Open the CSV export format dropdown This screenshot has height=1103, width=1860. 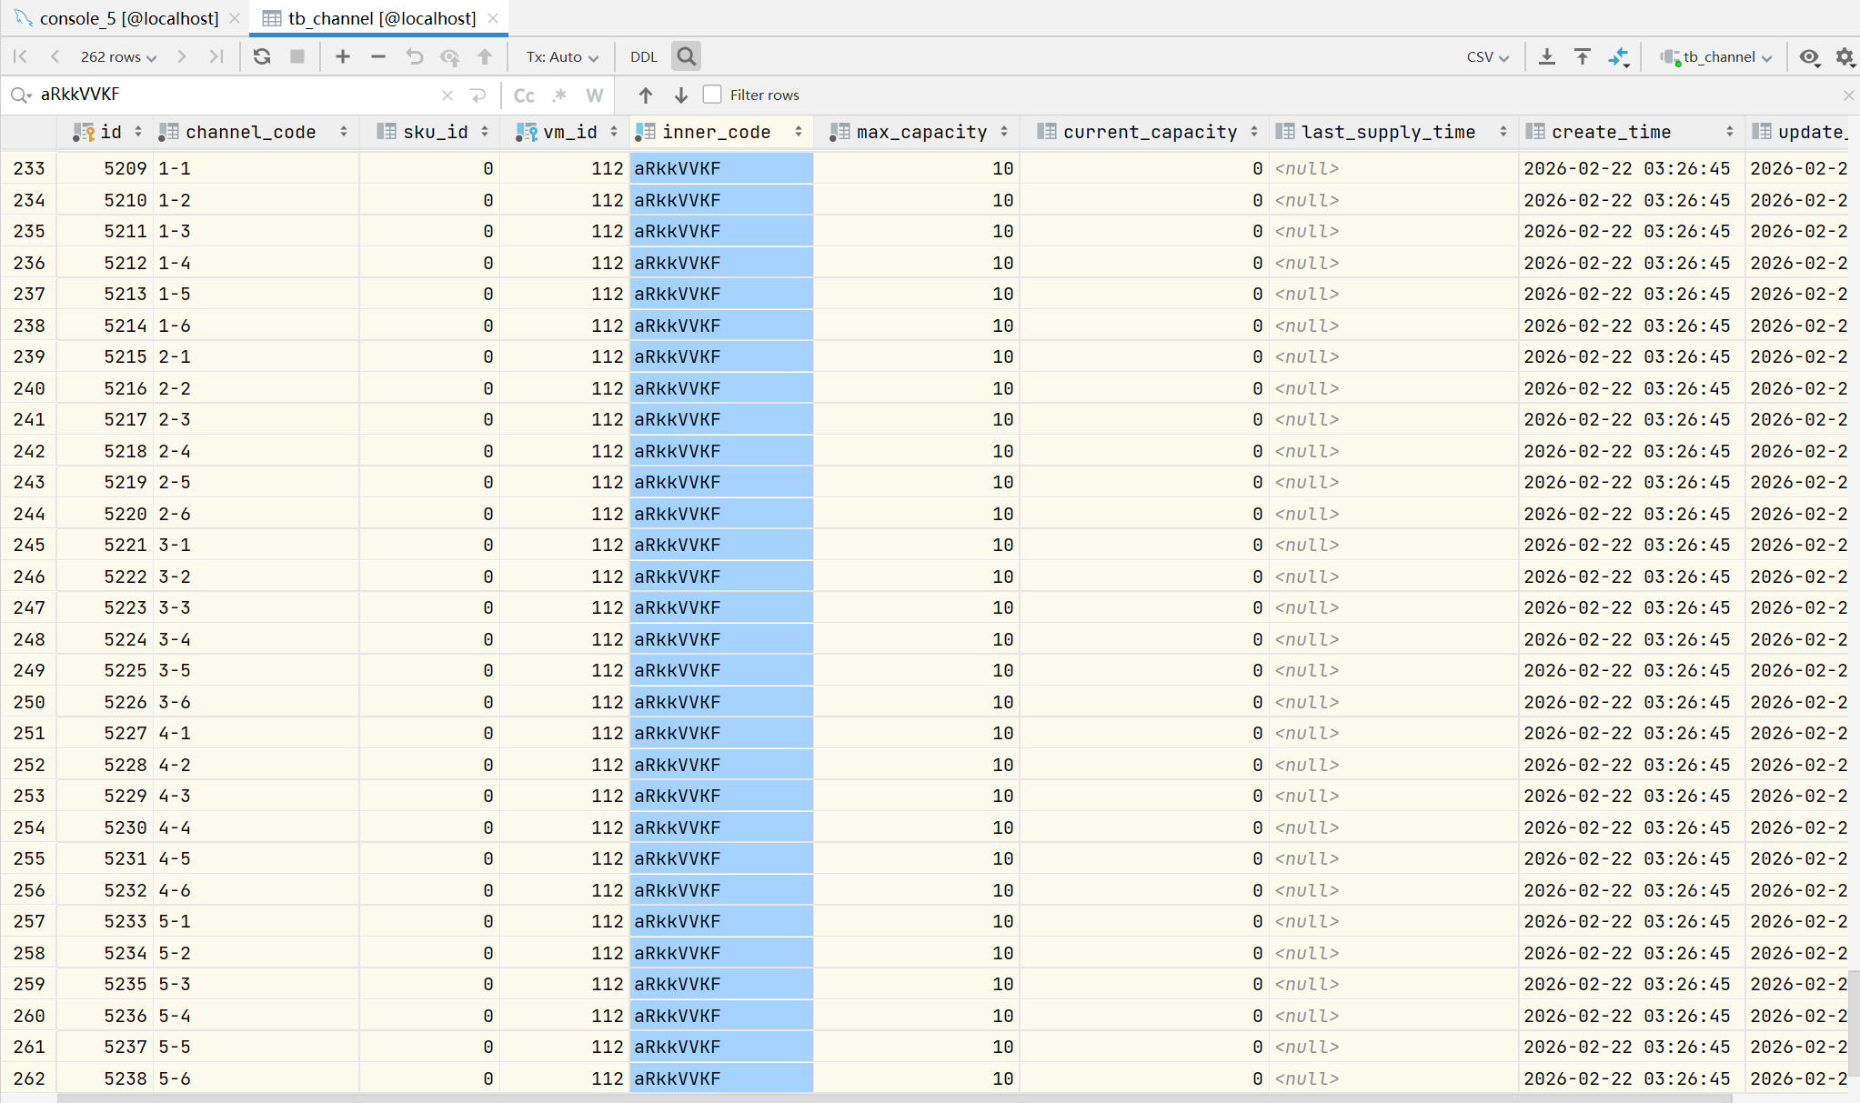click(1487, 56)
